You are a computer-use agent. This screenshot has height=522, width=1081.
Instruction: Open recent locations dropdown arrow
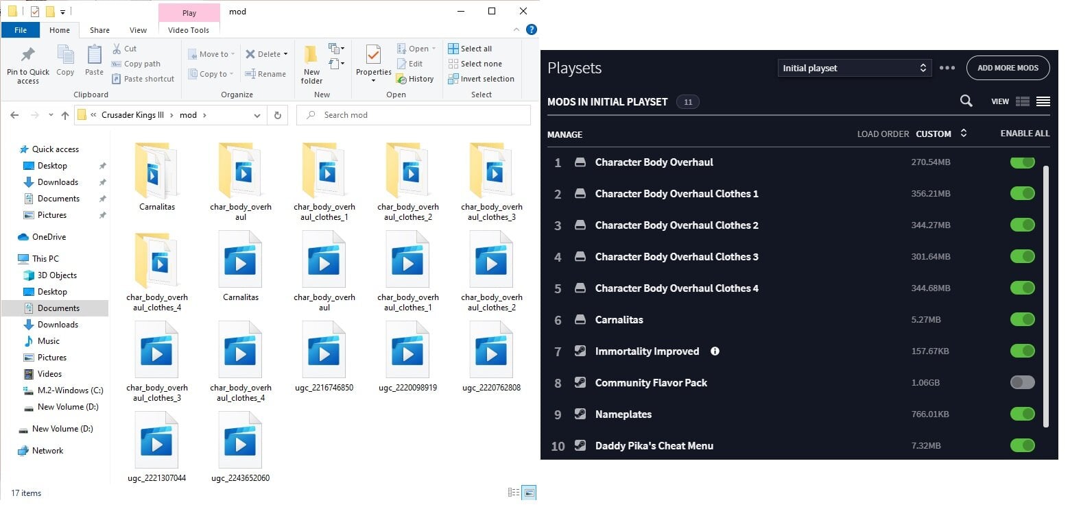[51, 115]
